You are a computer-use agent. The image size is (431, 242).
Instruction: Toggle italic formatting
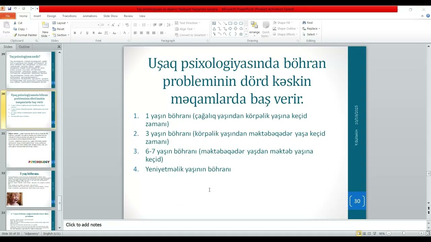point(81,33)
